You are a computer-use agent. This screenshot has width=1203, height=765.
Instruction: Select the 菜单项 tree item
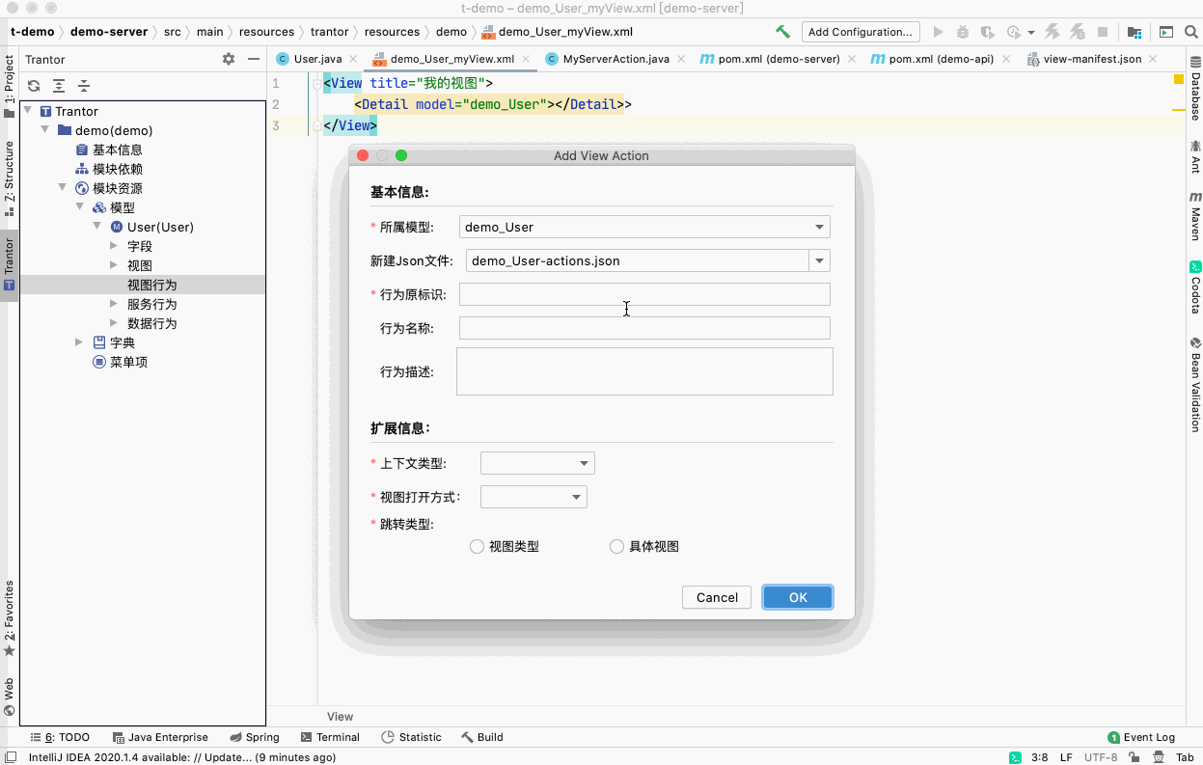click(128, 362)
